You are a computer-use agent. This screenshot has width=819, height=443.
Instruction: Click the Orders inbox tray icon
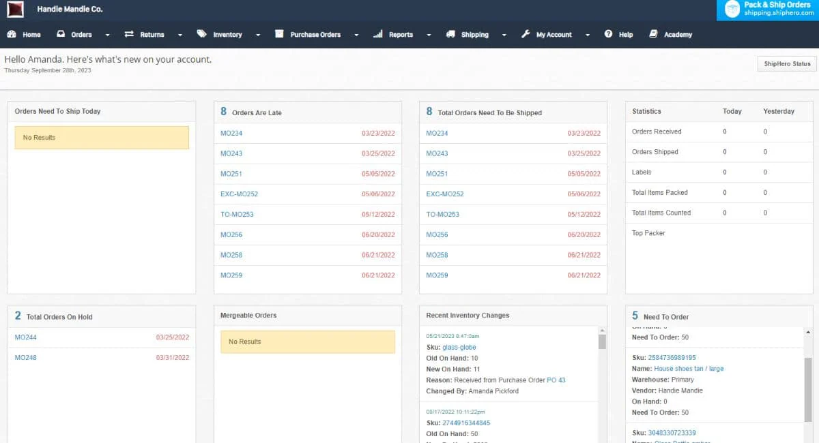coord(61,34)
